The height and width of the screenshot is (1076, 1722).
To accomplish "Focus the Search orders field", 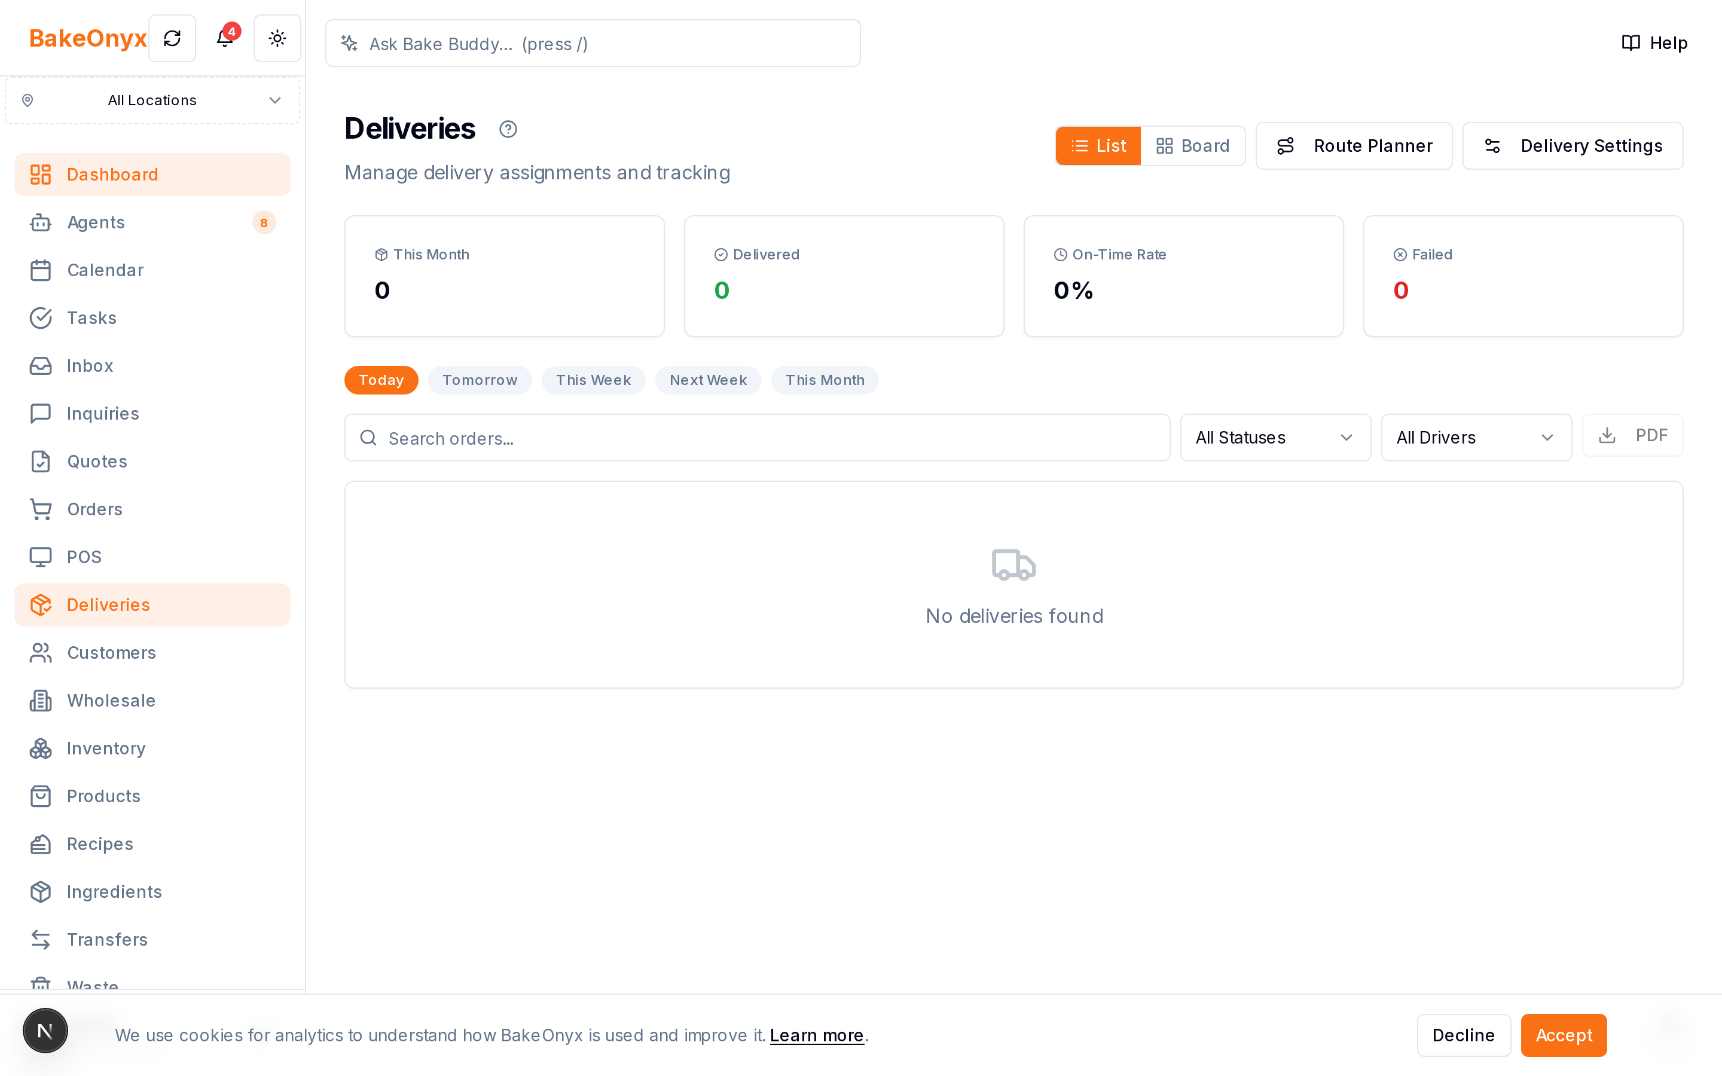I will coord(757,438).
